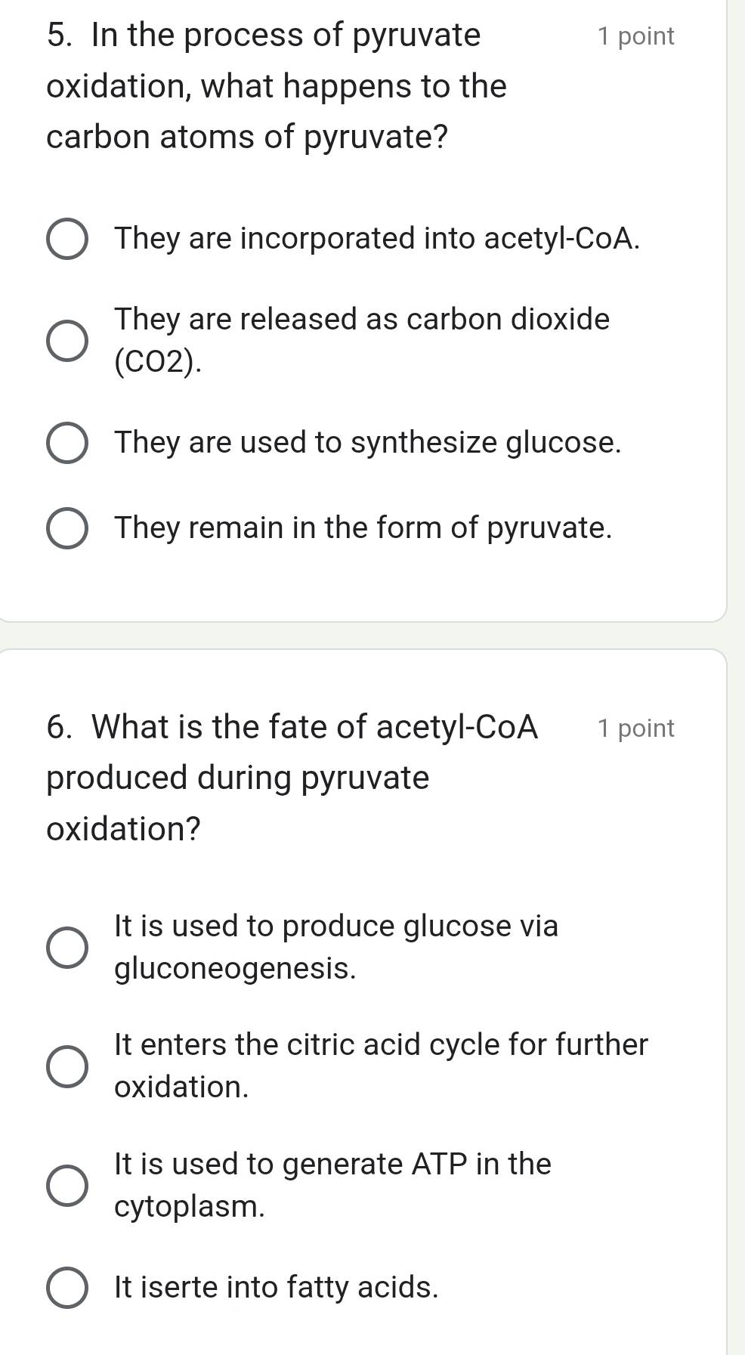Click the '1 point' label of question 6
745x1355 pixels.
(635, 729)
